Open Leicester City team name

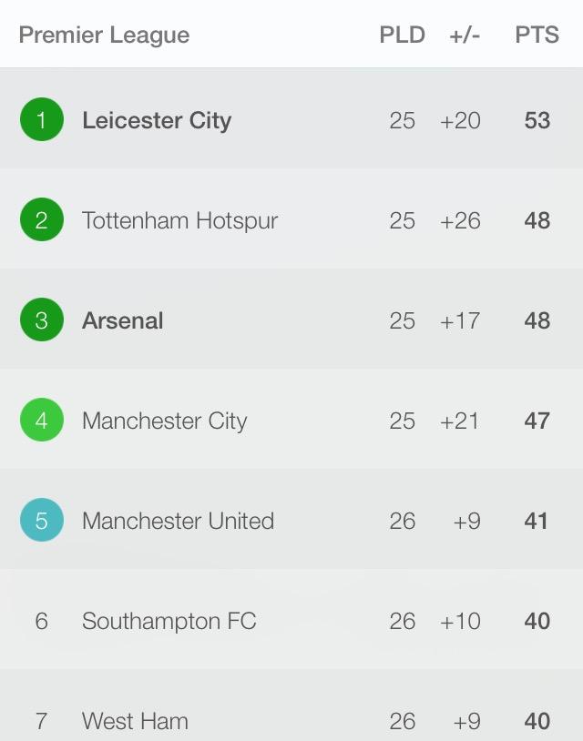tap(157, 120)
